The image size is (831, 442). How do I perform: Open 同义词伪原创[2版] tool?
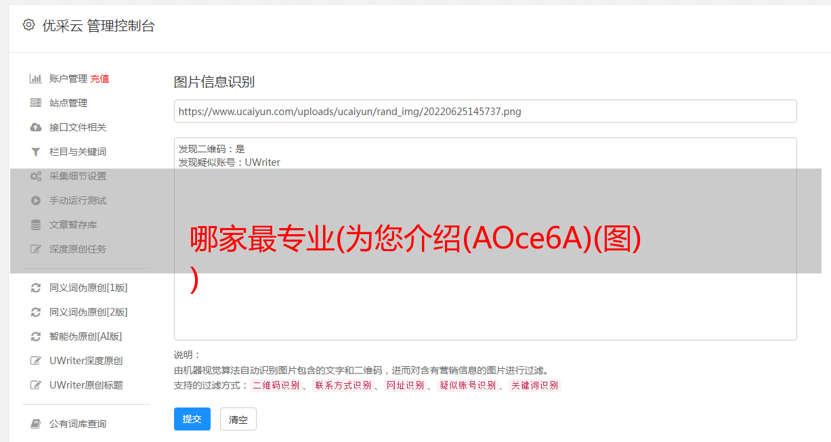click(88, 312)
